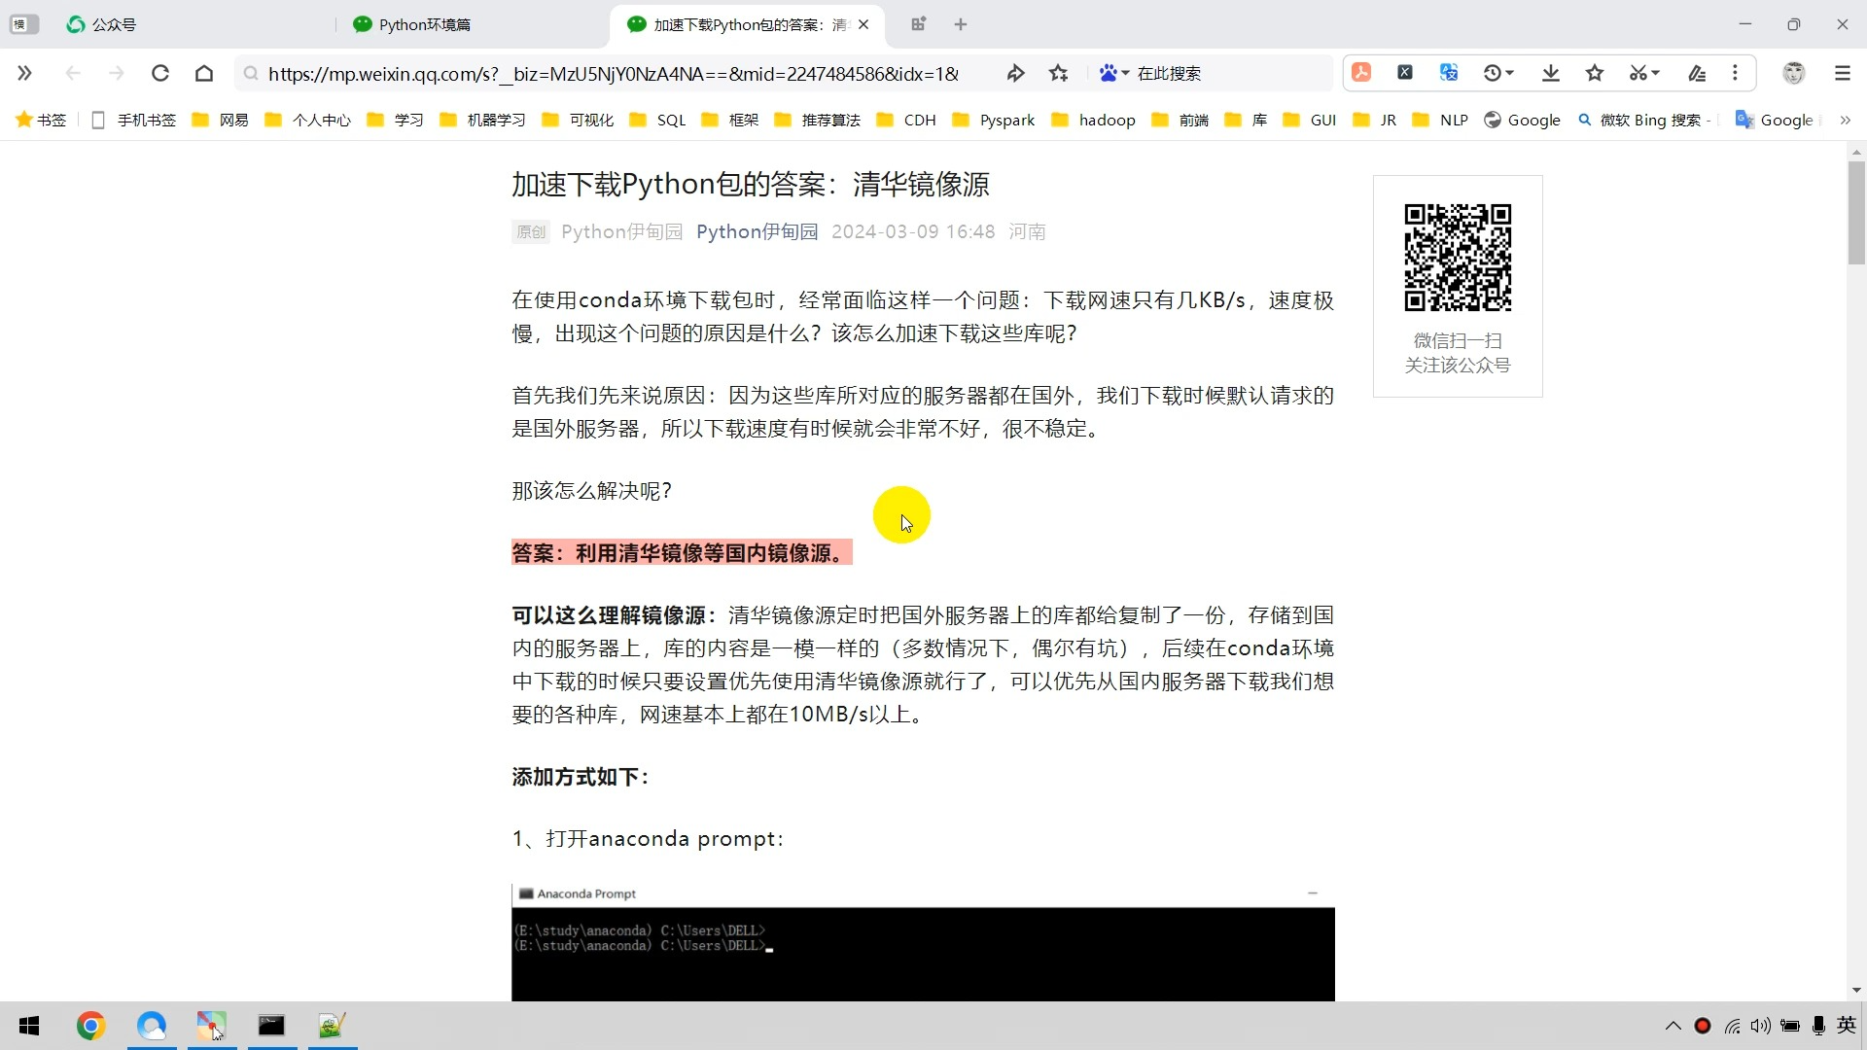Screen dimensions: 1867x1050
Task: Open the SQL bookmark folder
Action: [x=658, y=120]
